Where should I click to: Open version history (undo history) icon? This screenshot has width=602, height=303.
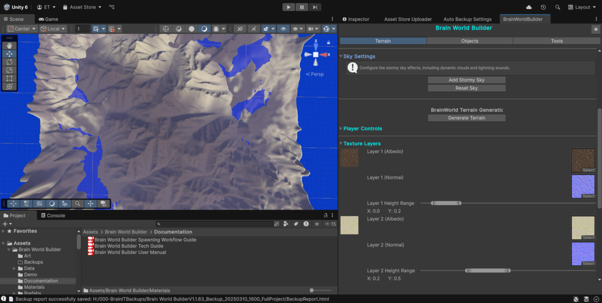click(x=543, y=7)
